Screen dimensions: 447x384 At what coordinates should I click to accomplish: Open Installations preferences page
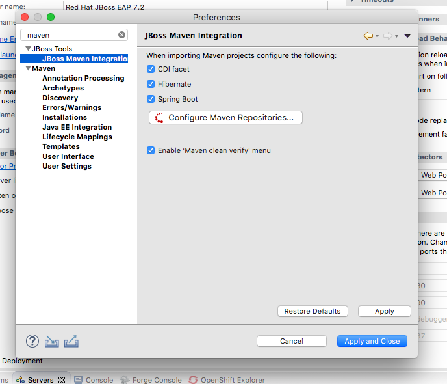(64, 117)
